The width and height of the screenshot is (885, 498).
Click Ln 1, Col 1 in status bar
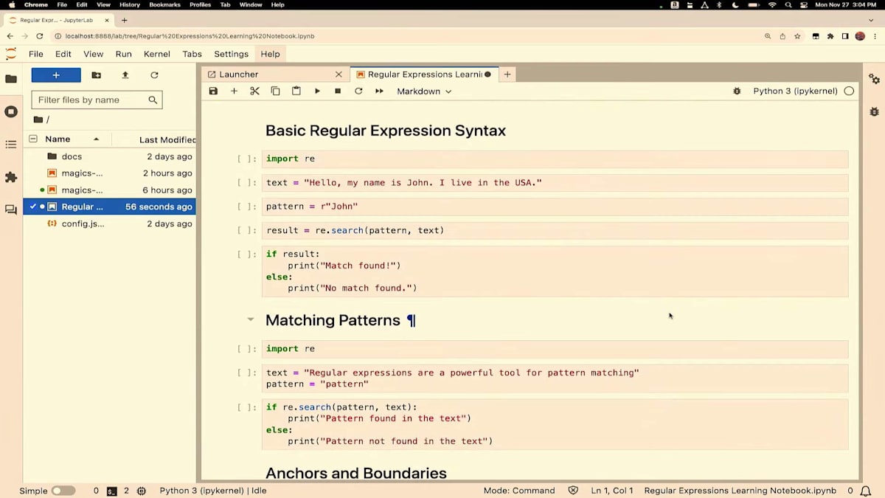pyautogui.click(x=612, y=491)
